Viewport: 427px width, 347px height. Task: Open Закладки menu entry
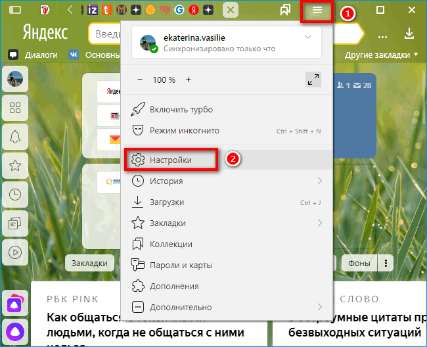pos(227,223)
